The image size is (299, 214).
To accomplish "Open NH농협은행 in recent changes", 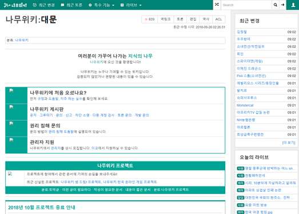I will coord(246,120).
